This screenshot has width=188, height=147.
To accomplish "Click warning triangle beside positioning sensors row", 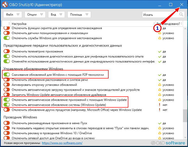I will pyautogui.click(x=160, y=33).
